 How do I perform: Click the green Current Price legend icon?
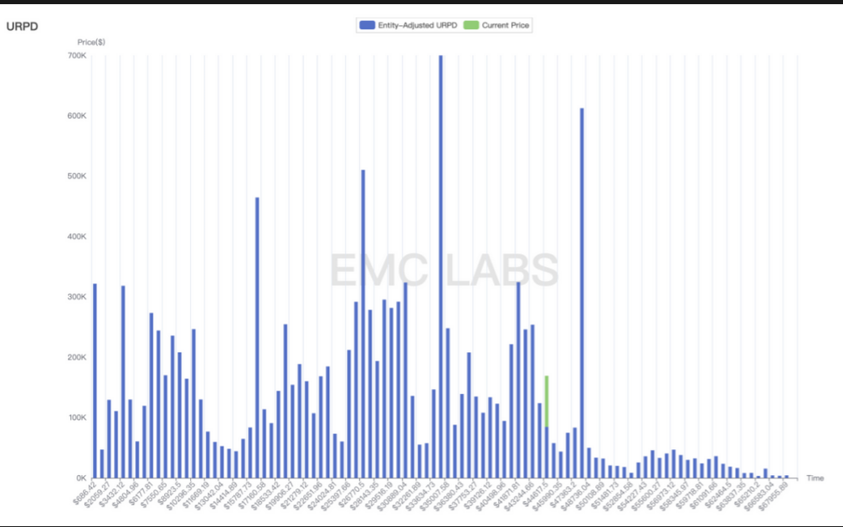coord(470,25)
